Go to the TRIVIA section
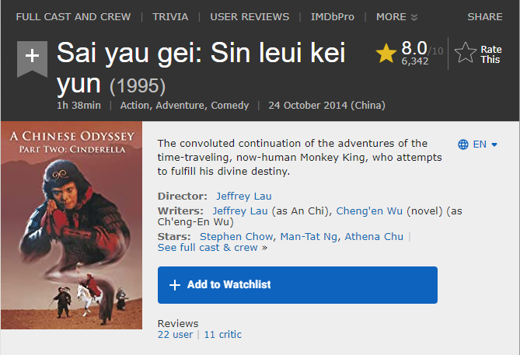The height and width of the screenshot is (355, 520). click(170, 16)
